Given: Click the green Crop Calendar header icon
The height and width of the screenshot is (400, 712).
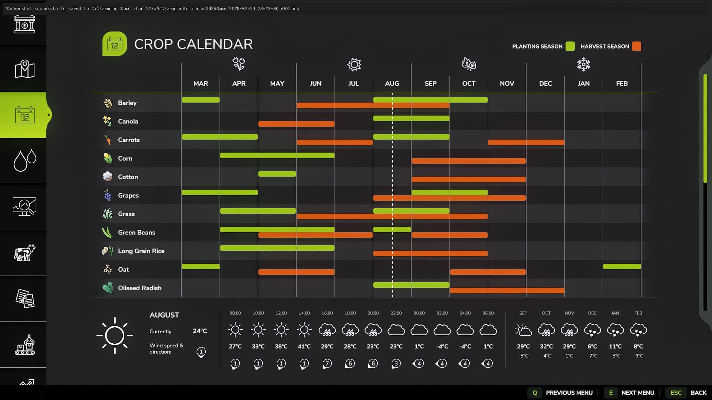Looking at the screenshot, I should click(115, 44).
